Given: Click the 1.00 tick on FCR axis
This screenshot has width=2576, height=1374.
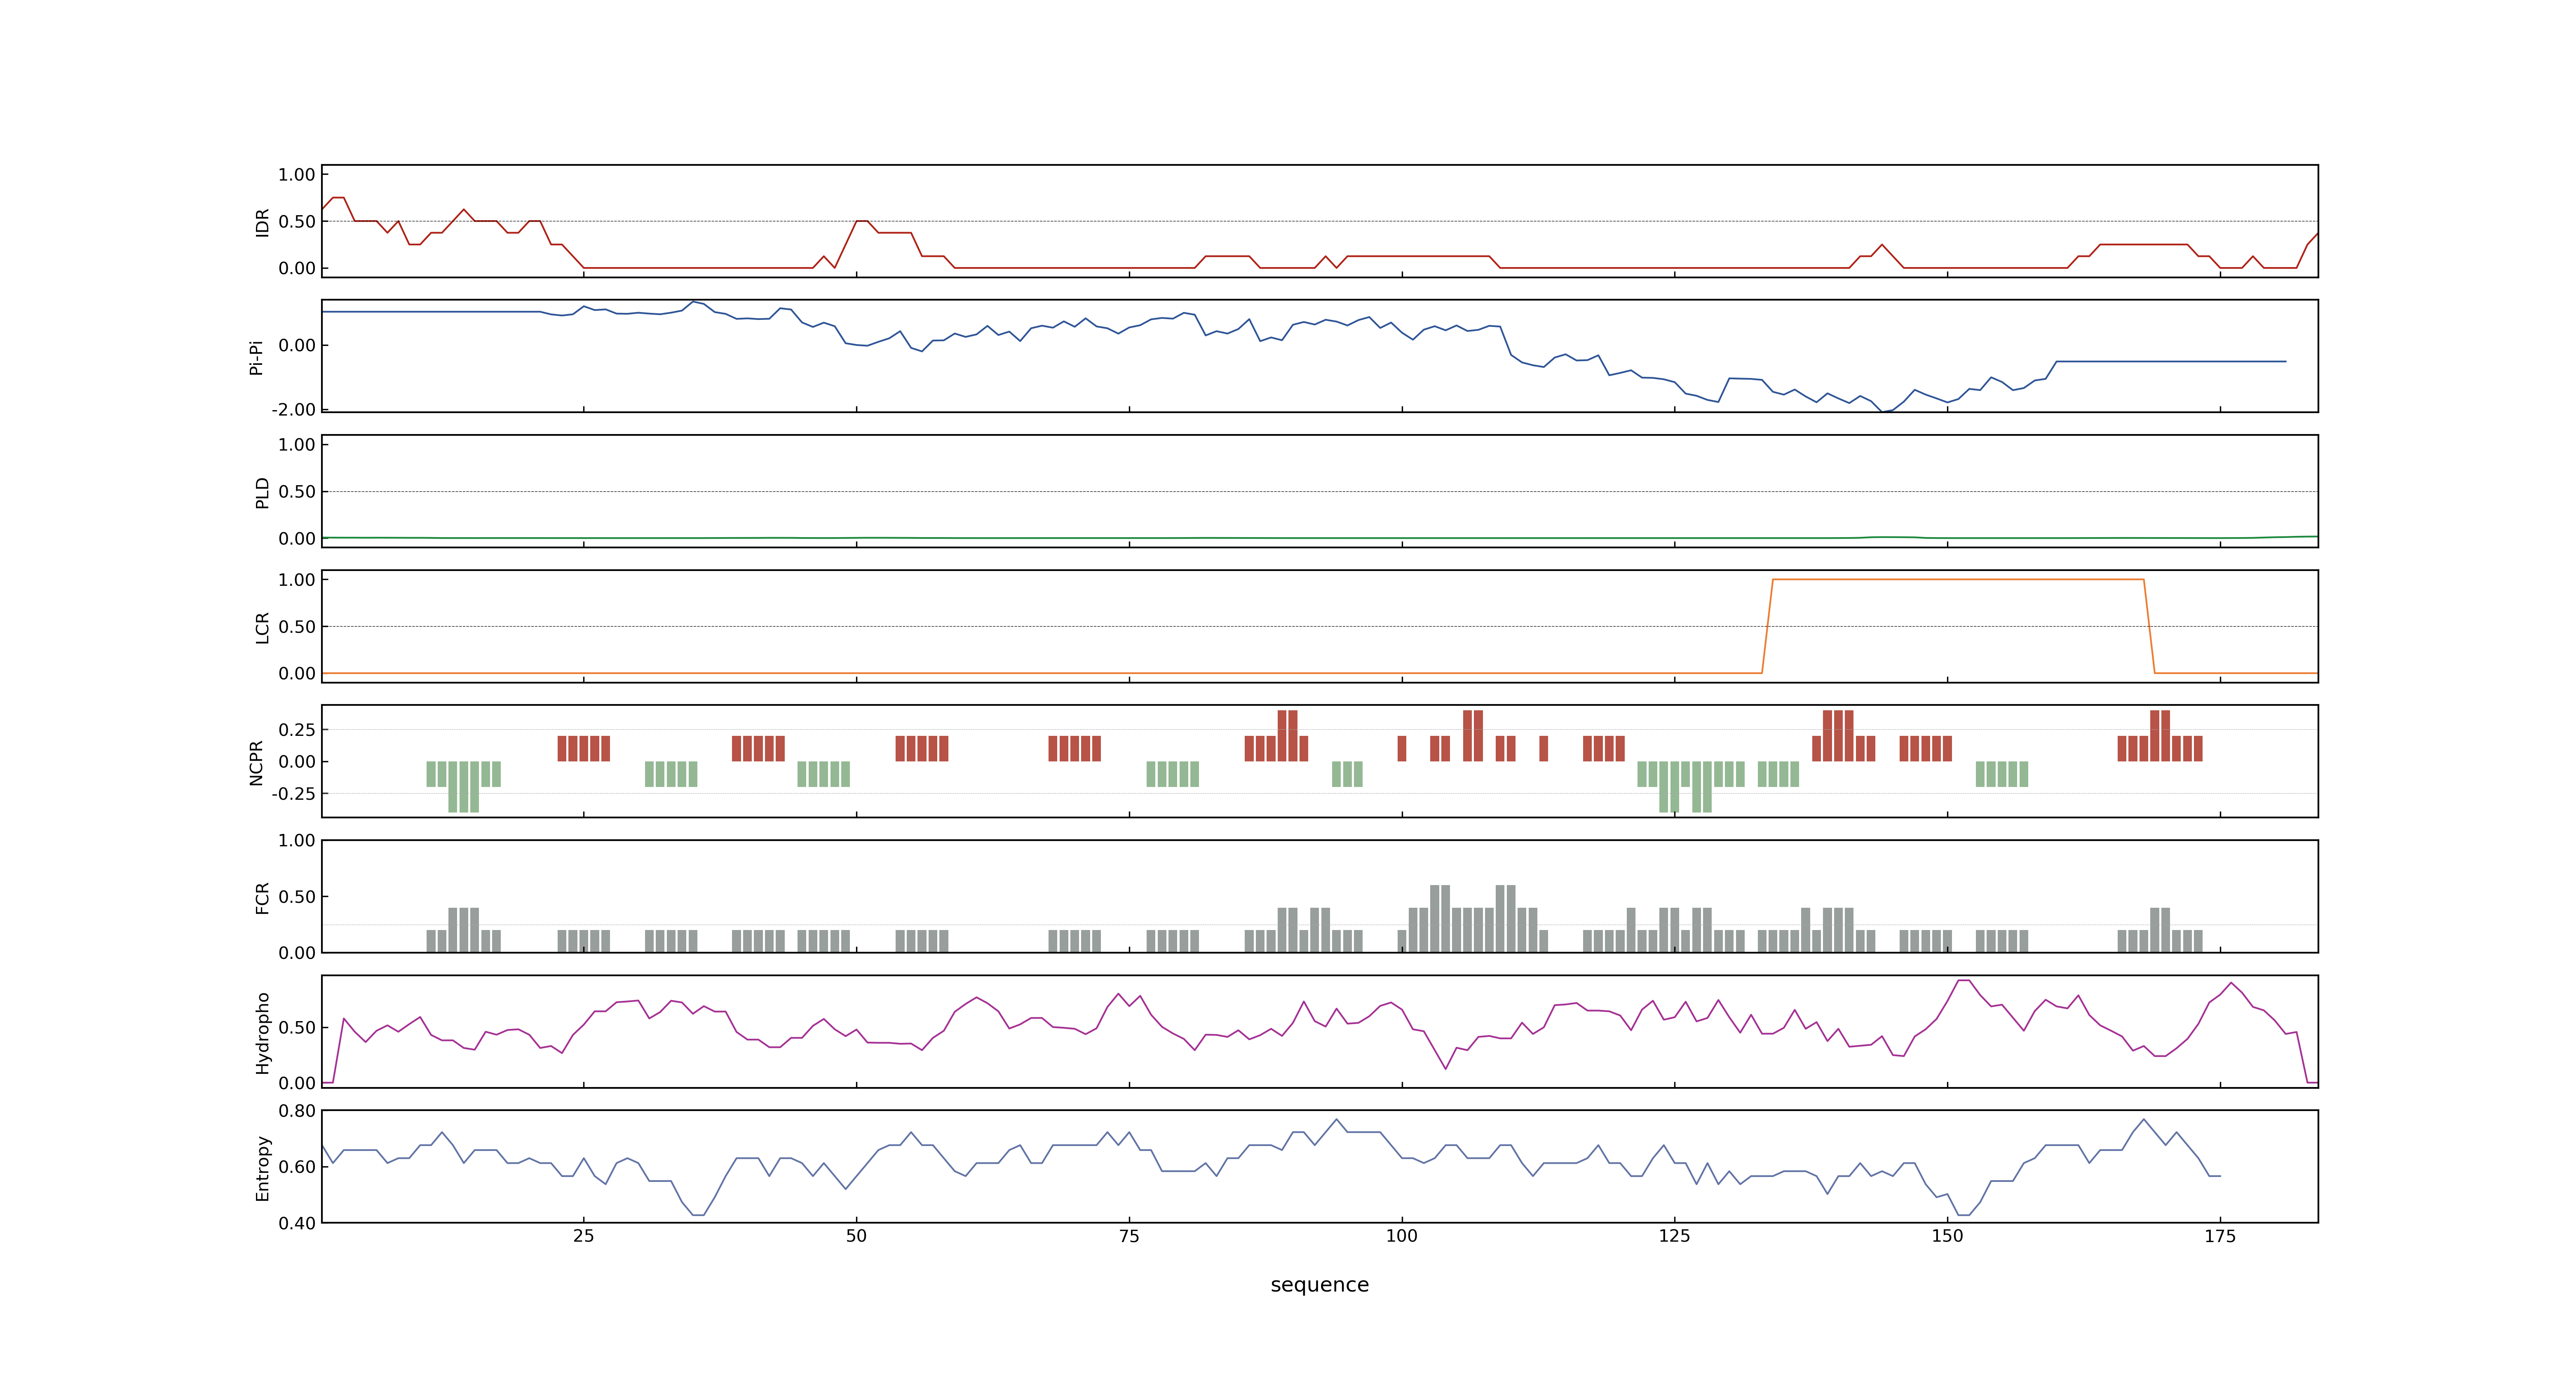Looking at the screenshot, I should click(297, 840).
